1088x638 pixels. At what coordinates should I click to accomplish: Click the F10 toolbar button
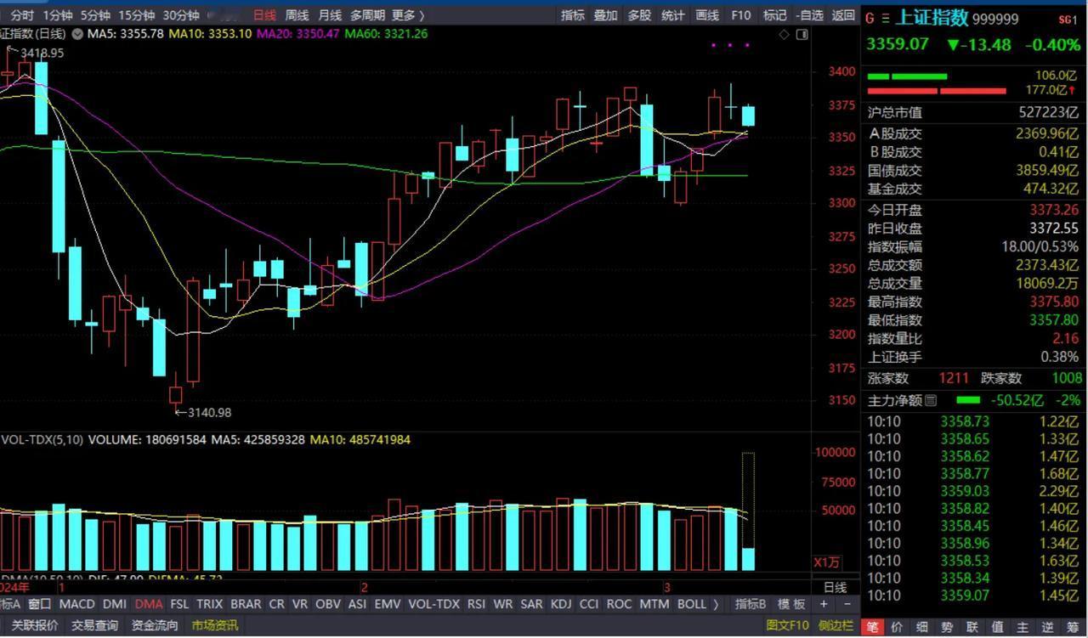click(741, 15)
